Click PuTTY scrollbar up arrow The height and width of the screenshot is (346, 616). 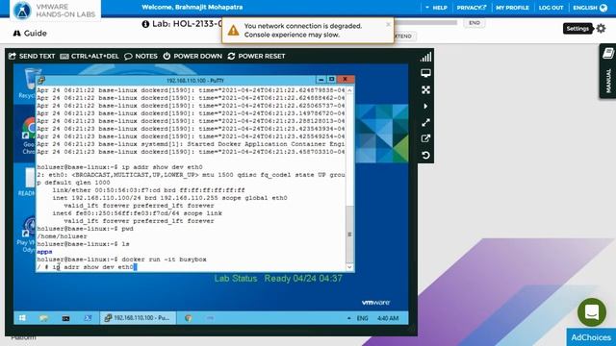pyautogui.click(x=349, y=90)
